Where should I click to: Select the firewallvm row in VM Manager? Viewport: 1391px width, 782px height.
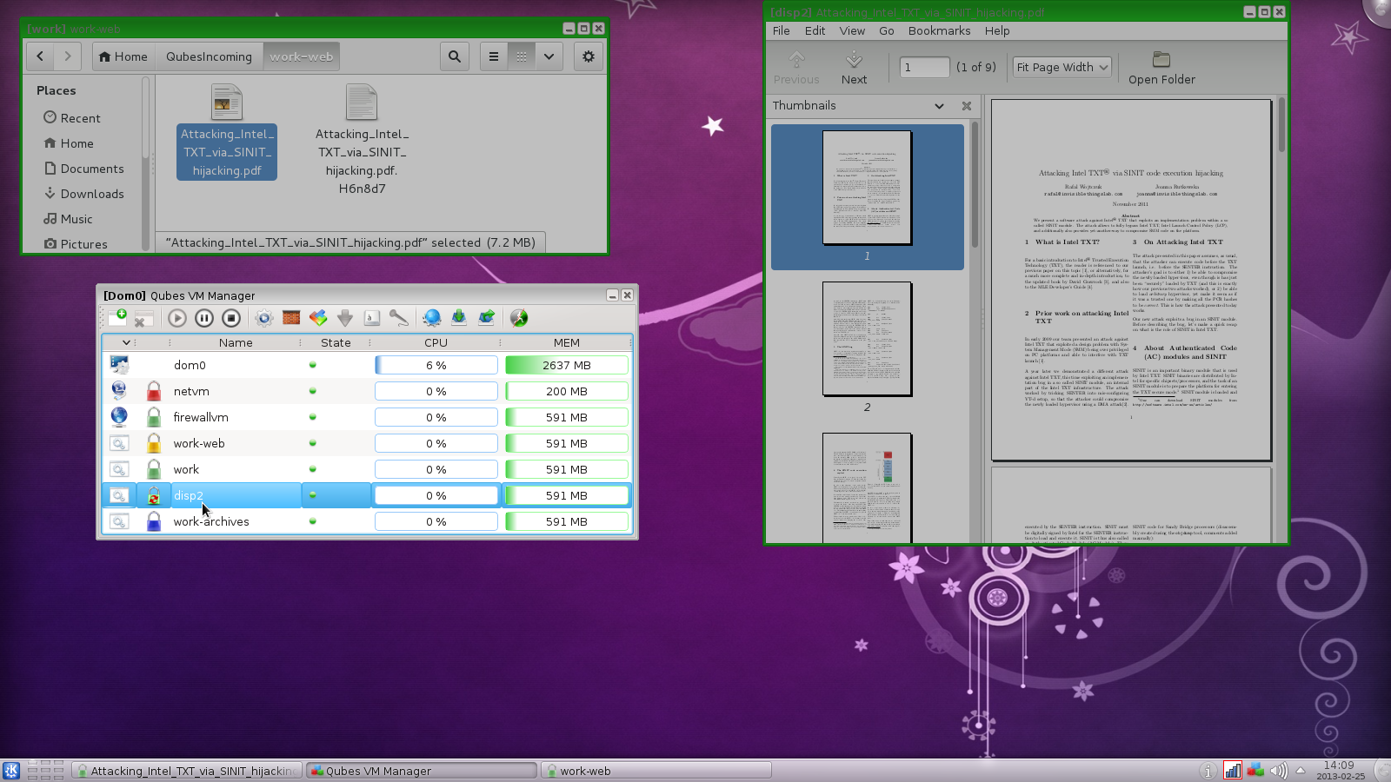pos(367,417)
